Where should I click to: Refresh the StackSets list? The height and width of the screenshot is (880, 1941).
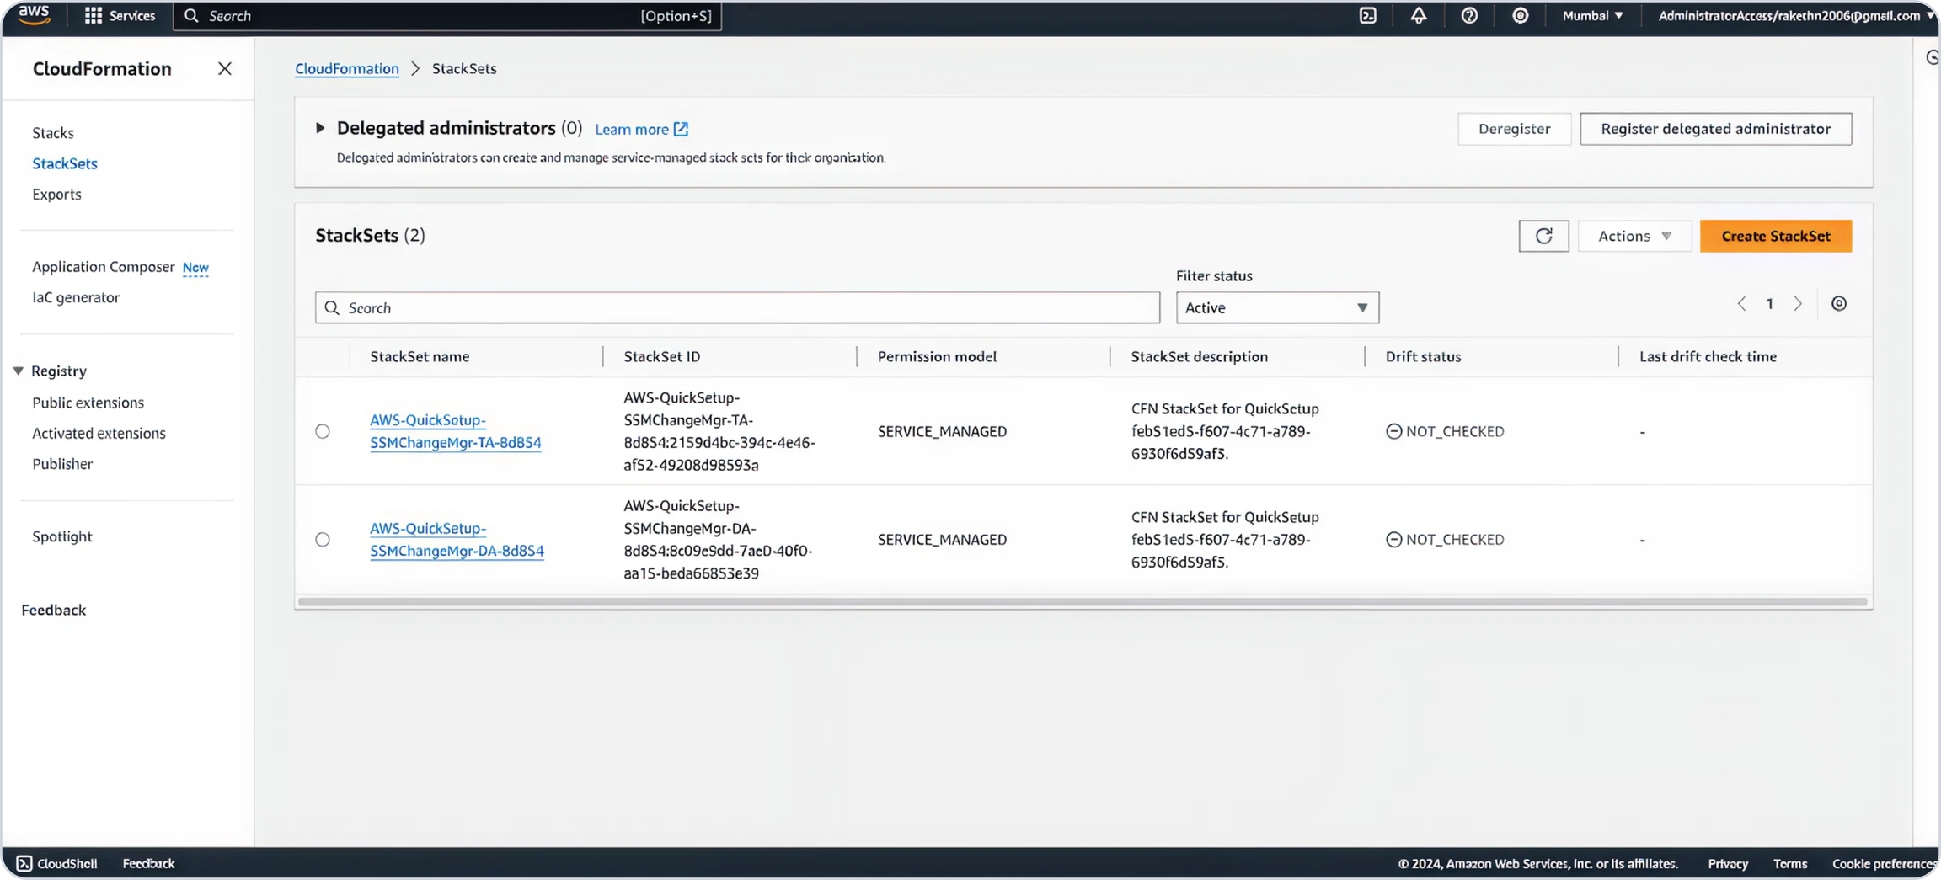1543,236
